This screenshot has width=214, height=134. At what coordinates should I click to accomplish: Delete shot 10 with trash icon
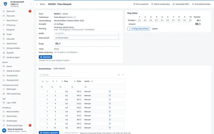110,128
